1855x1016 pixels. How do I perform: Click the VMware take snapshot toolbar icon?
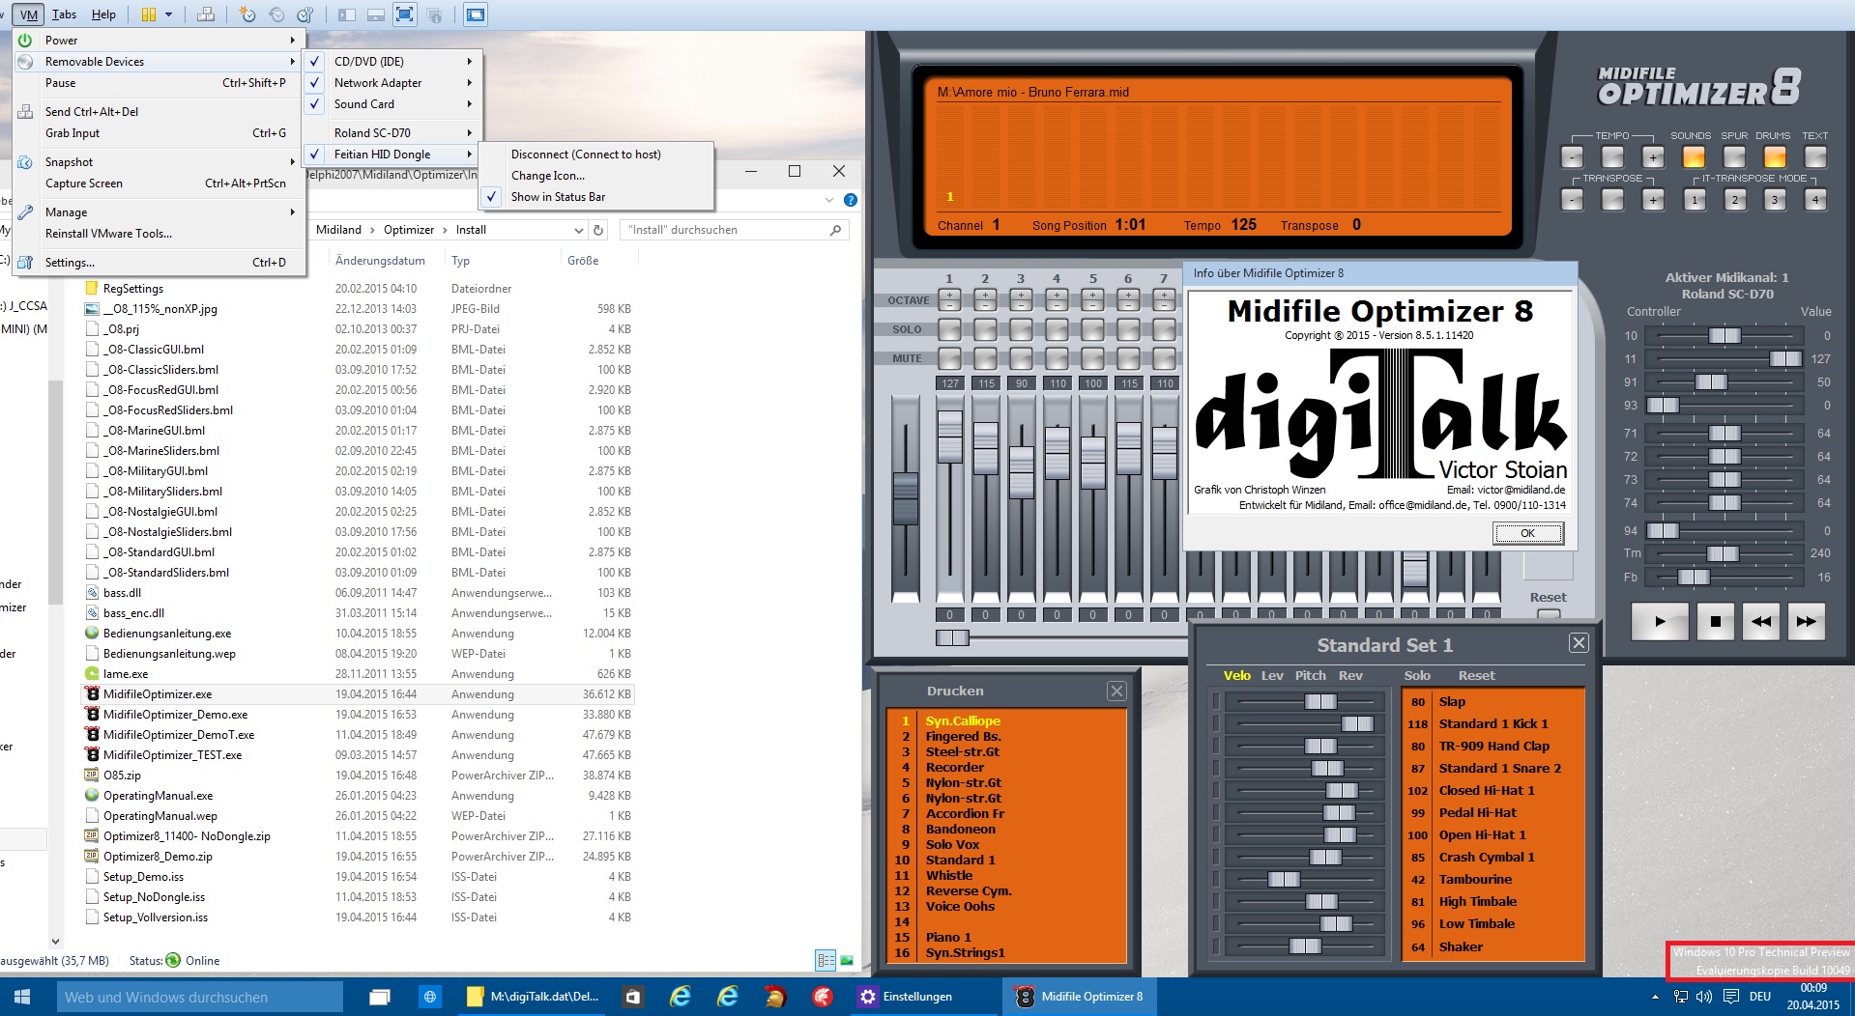247,14
